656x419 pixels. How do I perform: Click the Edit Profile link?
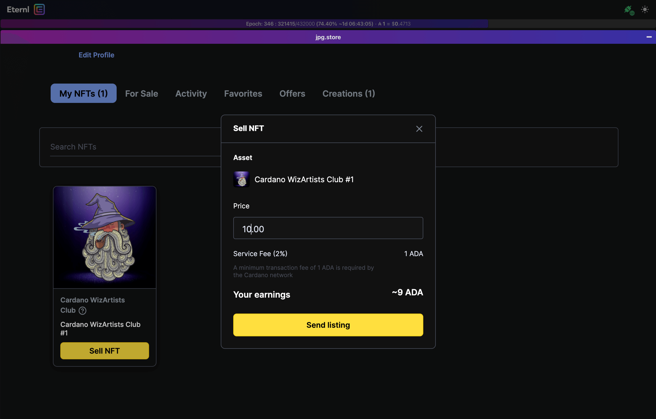[96, 55]
